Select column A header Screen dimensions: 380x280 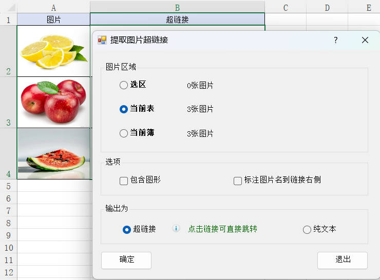tap(53, 7)
